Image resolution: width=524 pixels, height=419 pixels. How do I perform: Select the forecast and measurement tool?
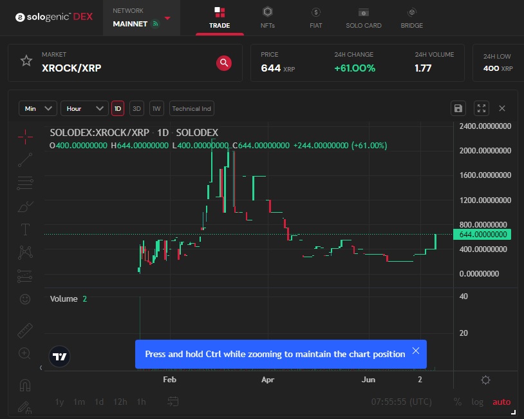[x=24, y=276]
